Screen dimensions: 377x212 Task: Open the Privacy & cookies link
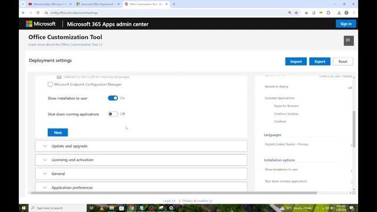click(197, 201)
